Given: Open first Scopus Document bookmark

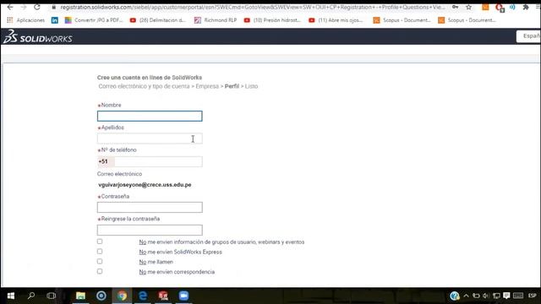Looking at the screenshot, I should (x=402, y=20).
